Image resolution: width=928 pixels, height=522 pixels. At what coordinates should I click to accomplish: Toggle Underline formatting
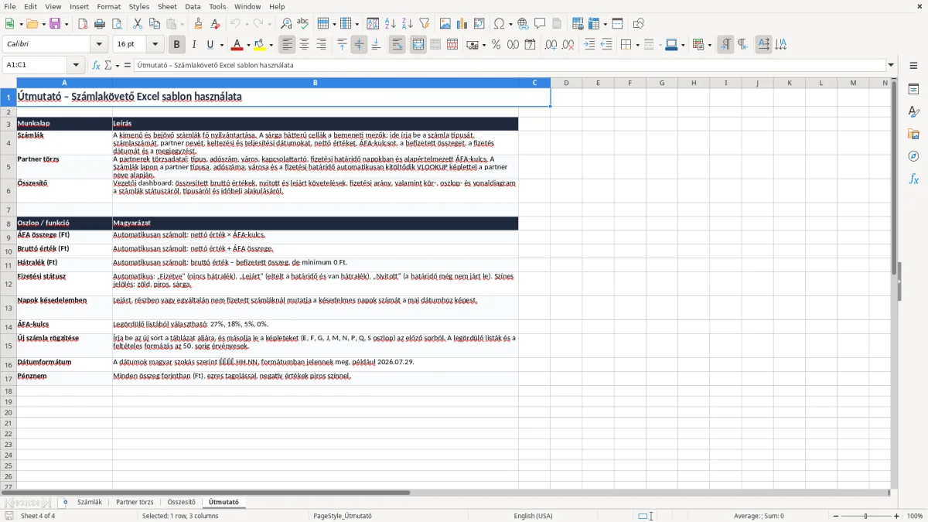[210, 45]
